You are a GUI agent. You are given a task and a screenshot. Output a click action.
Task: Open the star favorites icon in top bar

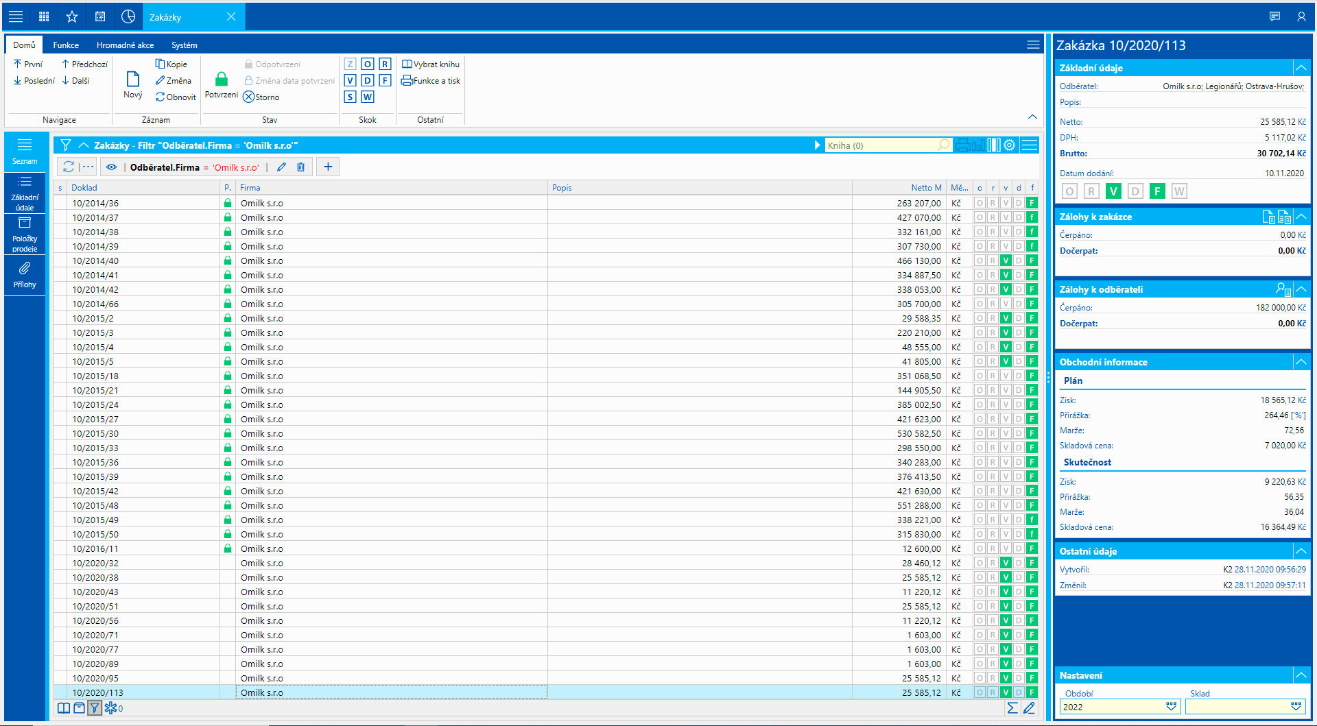point(72,16)
